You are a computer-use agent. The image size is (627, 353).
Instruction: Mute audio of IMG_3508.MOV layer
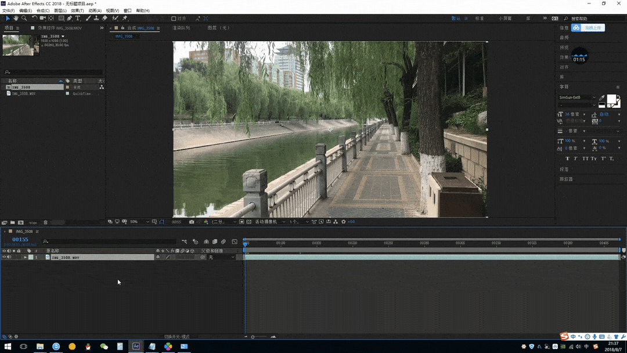pos(9,257)
